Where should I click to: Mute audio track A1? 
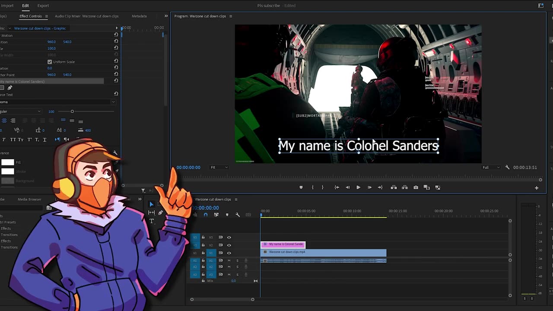point(229,260)
